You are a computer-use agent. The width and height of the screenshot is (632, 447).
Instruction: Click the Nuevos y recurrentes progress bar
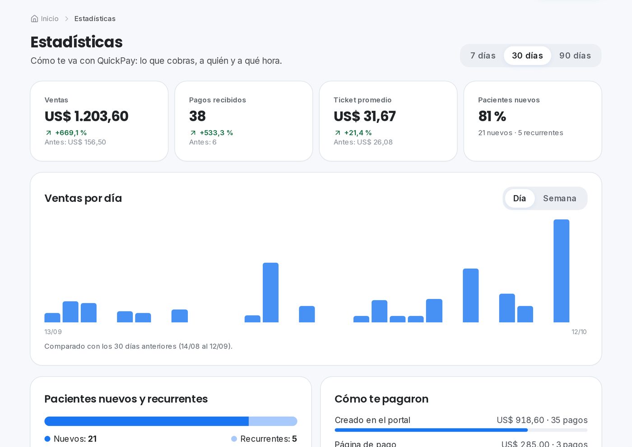171,421
